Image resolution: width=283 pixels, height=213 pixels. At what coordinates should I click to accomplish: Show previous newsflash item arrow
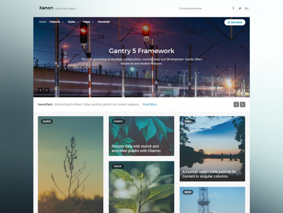pos(236,105)
